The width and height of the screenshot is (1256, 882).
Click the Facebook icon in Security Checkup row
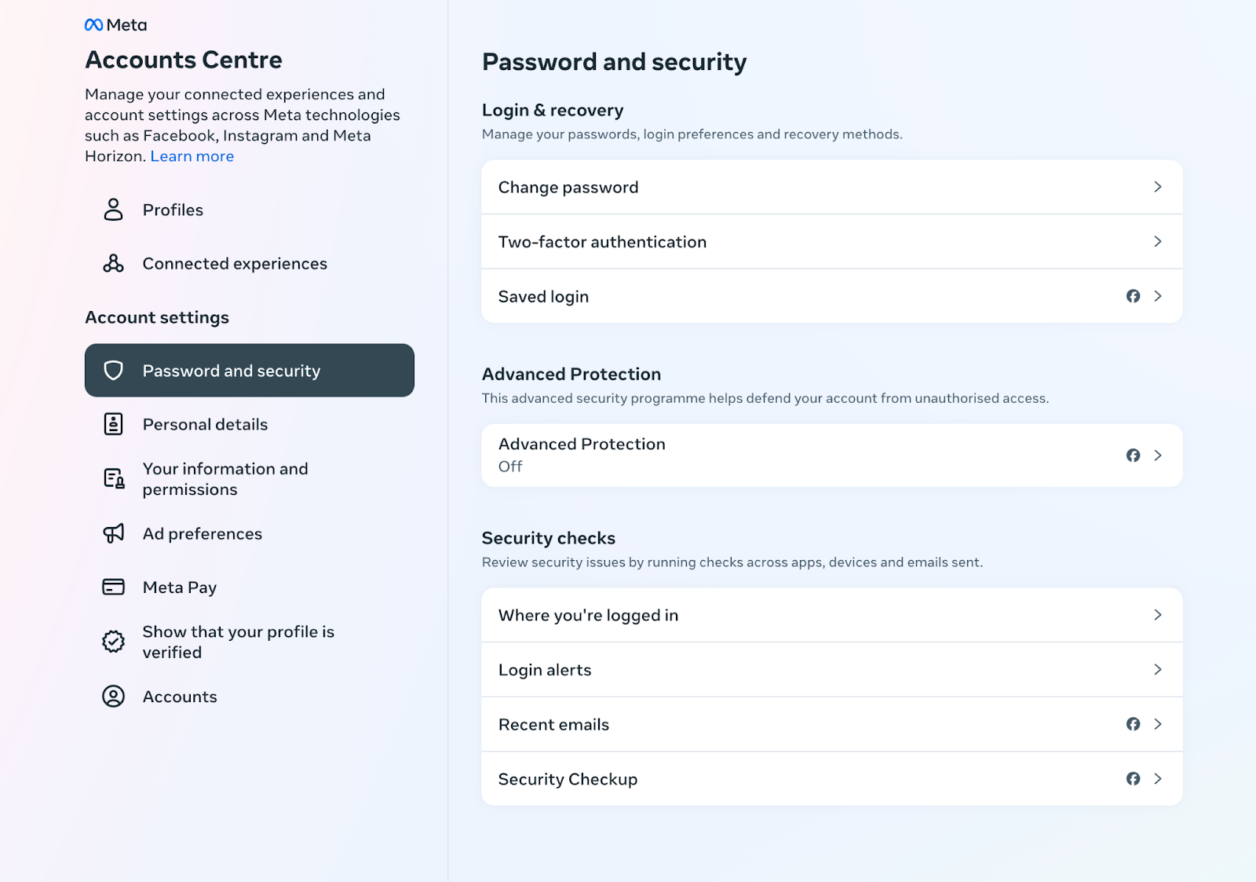pos(1133,779)
